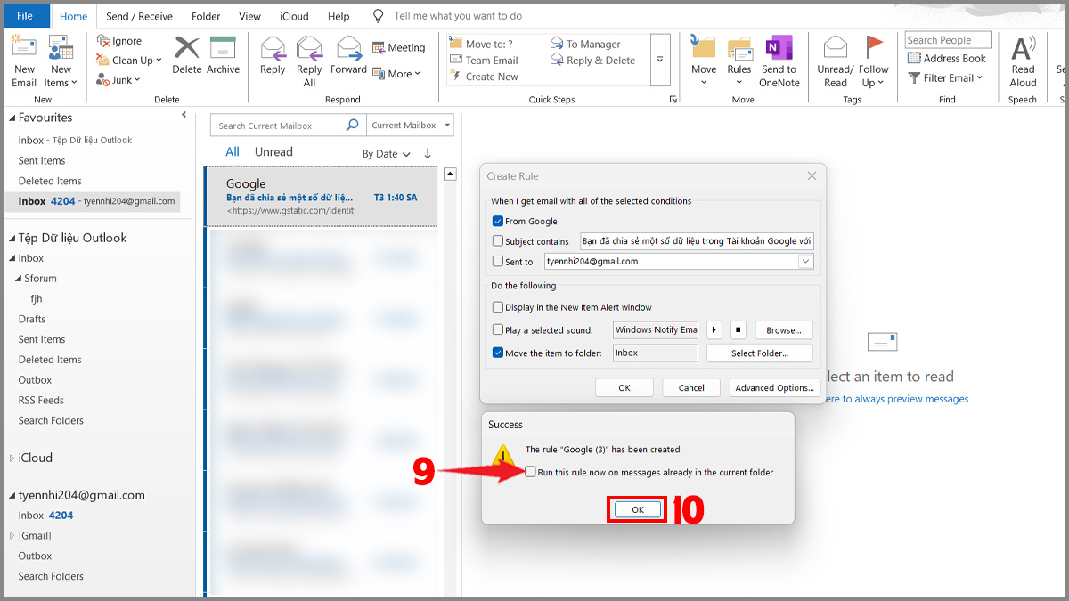Click the Tell me lightbulb icon
The height and width of the screenshot is (601, 1069).
[378, 16]
